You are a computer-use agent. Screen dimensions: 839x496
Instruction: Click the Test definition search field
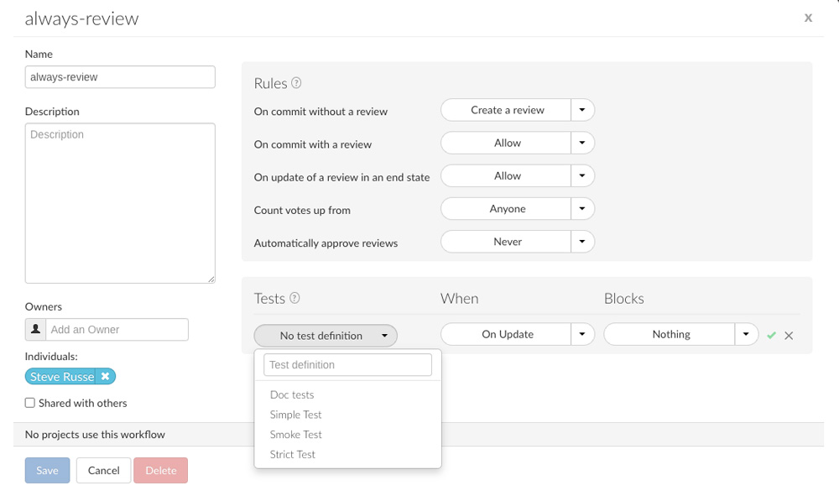point(347,364)
